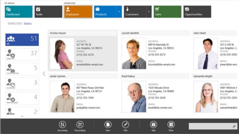Expand the status filter list down arrow
239x134 pixels.
[22, 116]
